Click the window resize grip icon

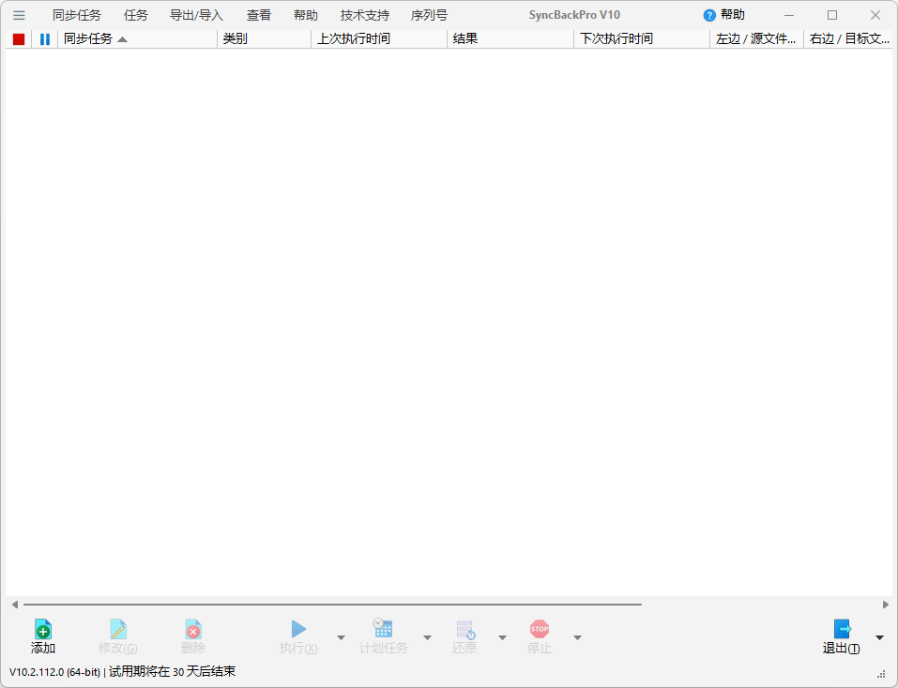click(882, 674)
